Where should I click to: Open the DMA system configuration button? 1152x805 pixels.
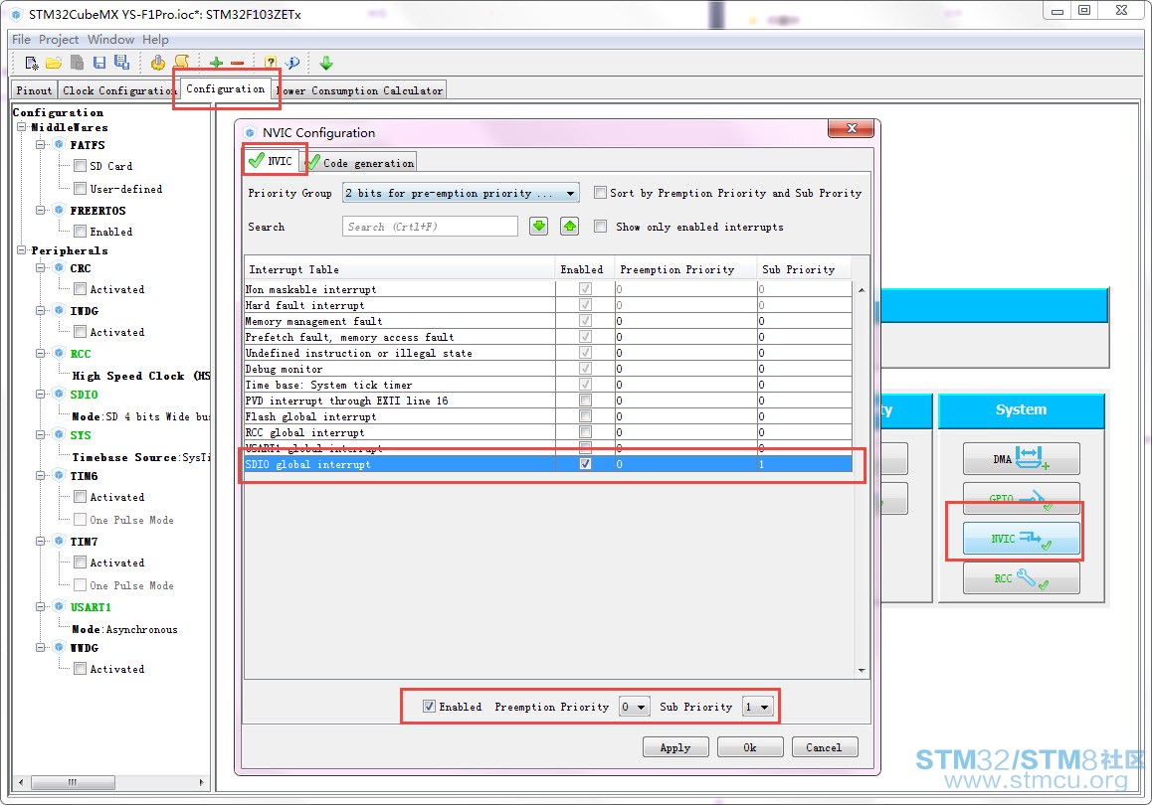1022,458
